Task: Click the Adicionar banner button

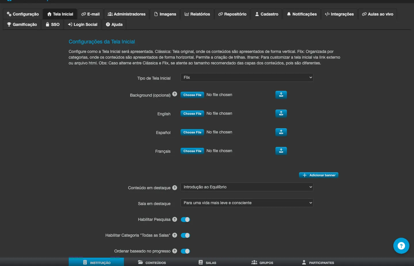Action: coord(319,175)
